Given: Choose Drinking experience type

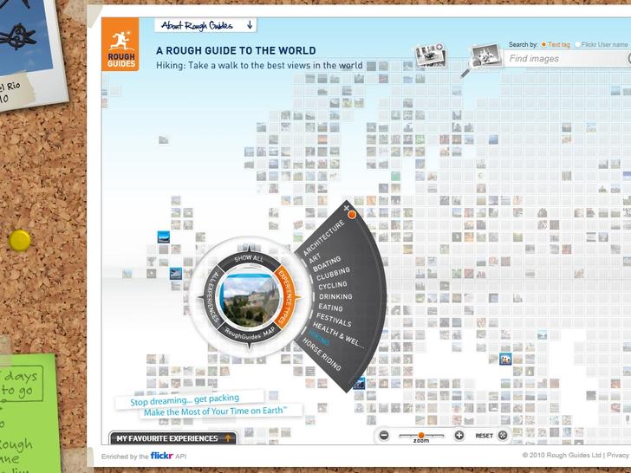Looking at the screenshot, I should 335,296.
